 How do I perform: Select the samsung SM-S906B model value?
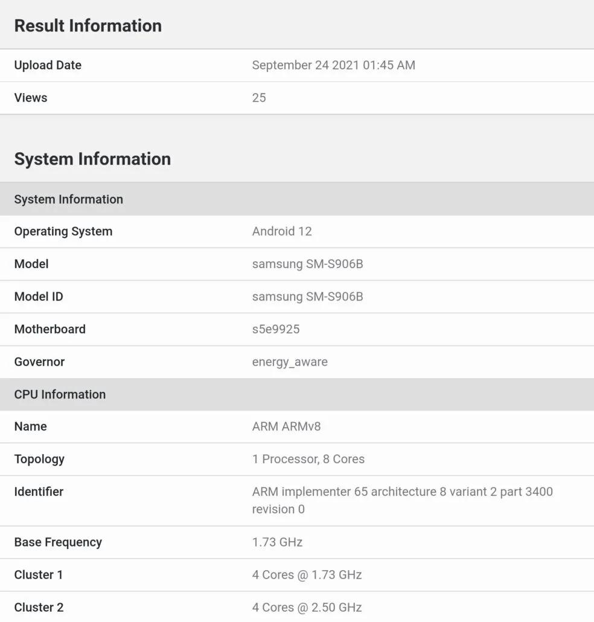[x=307, y=264]
